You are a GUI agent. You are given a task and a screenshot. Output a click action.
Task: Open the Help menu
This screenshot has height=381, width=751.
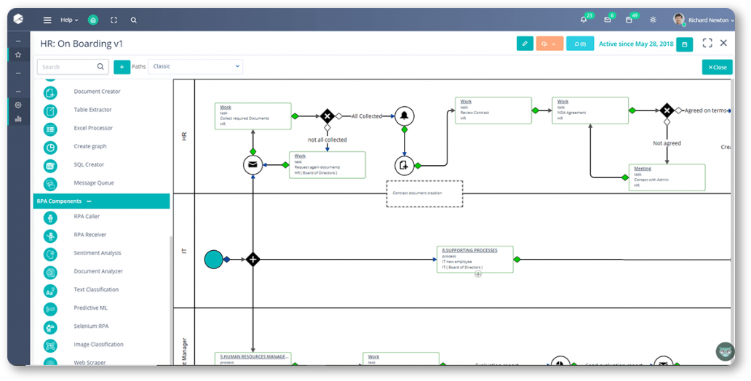point(69,20)
